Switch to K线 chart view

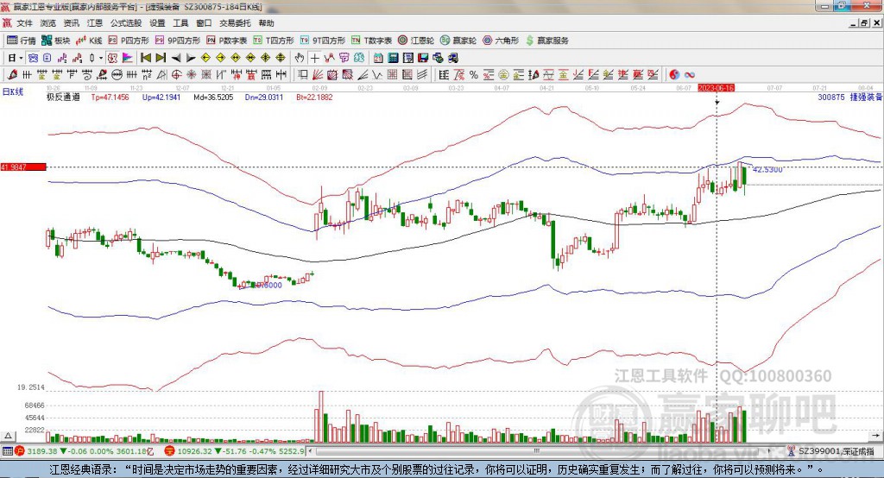(x=91, y=41)
